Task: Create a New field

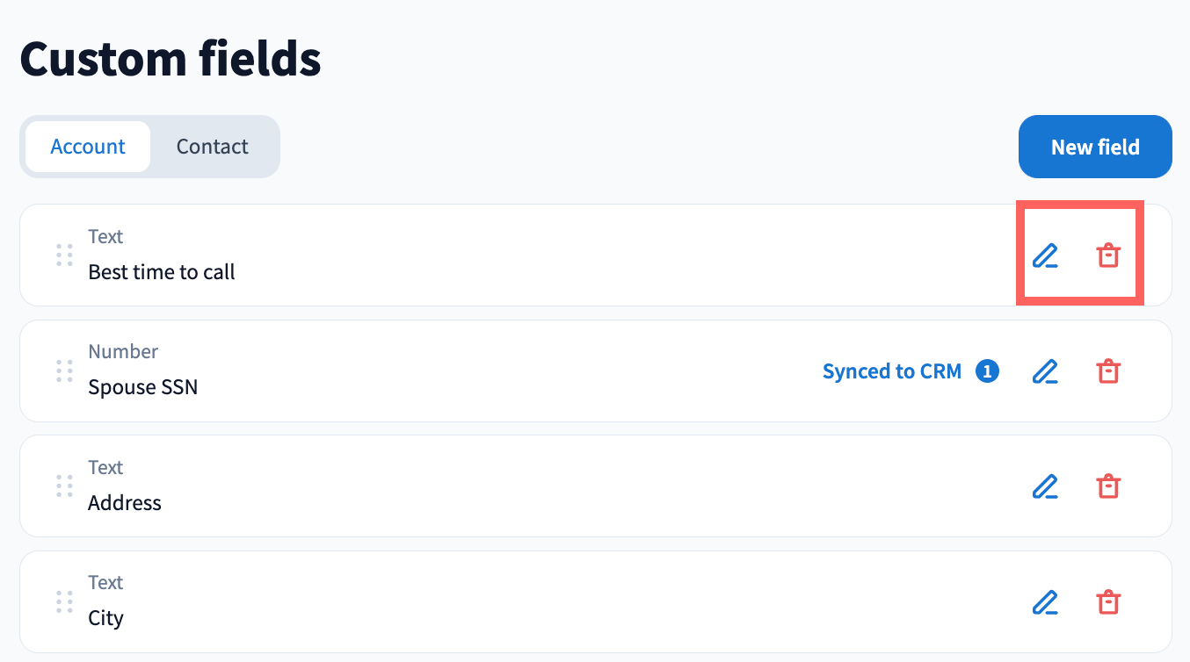Action: tap(1094, 147)
